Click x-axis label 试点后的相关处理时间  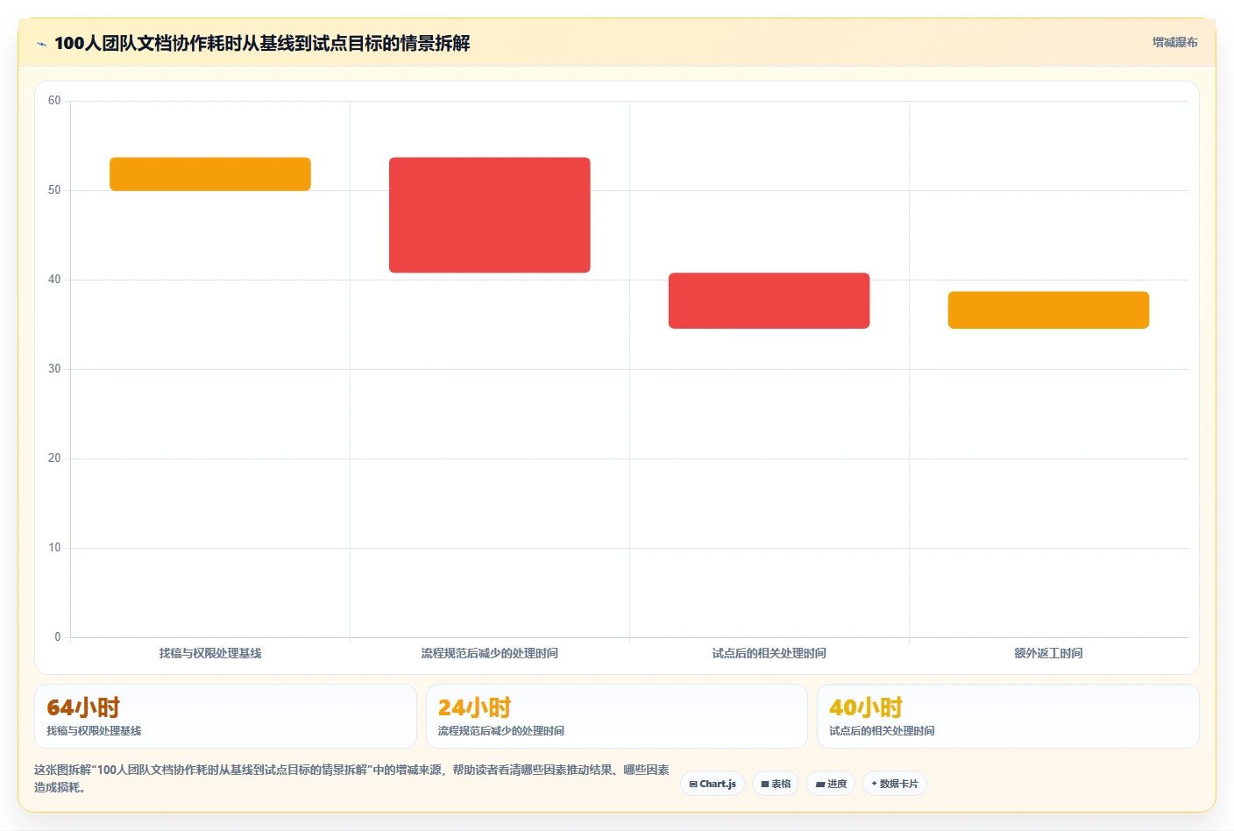pyautogui.click(x=769, y=653)
